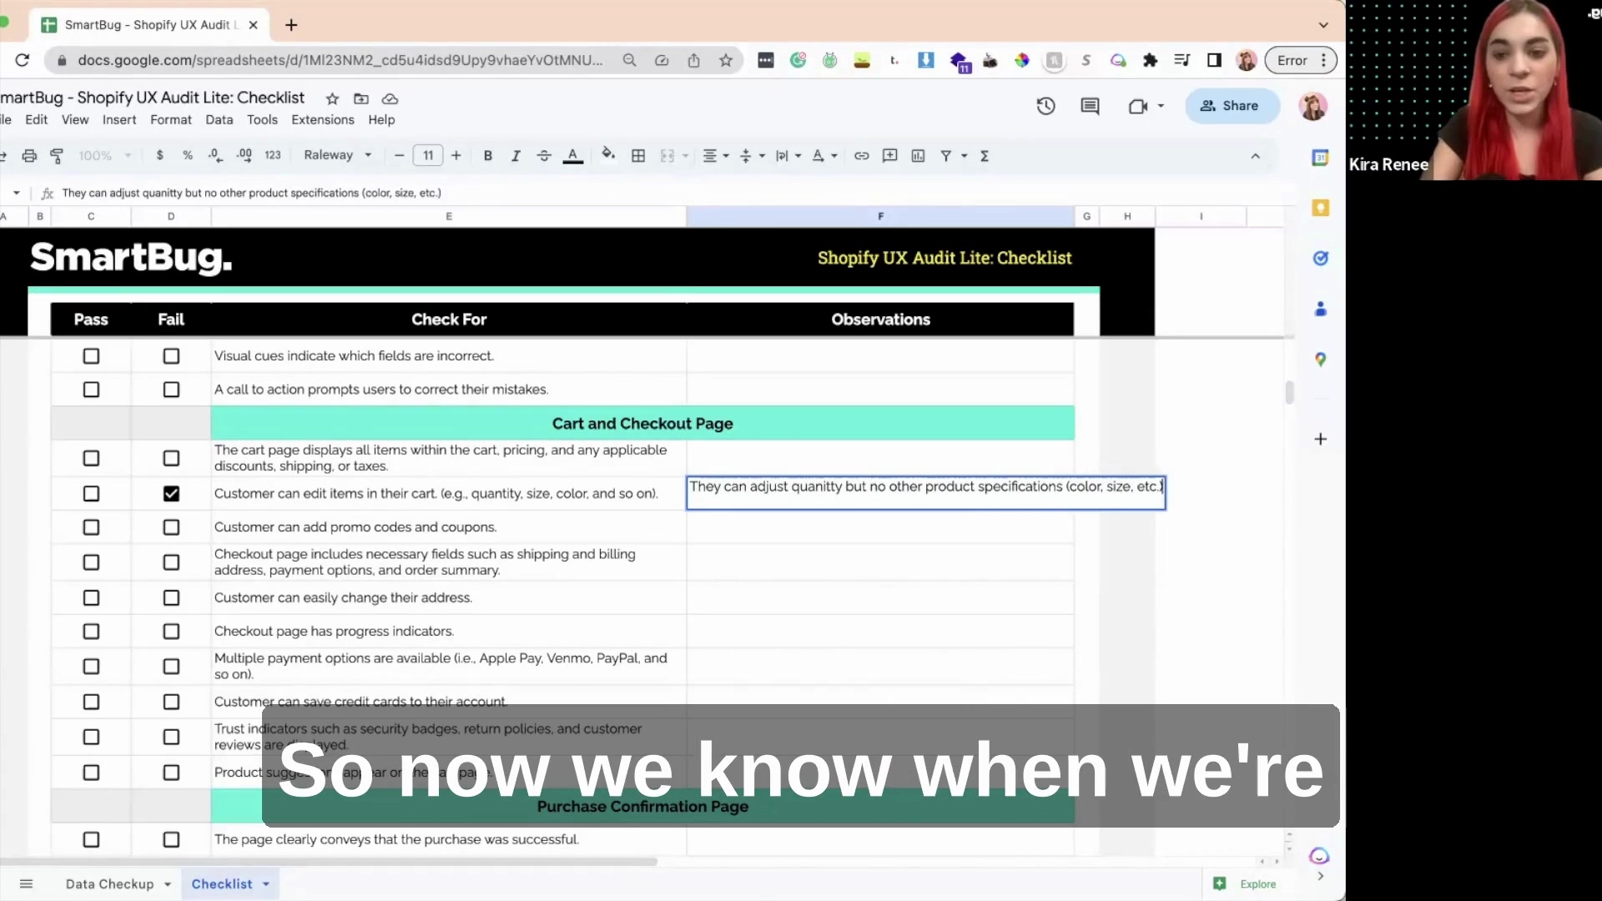Open the browser extensions puzzle icon

[1150, 60]
